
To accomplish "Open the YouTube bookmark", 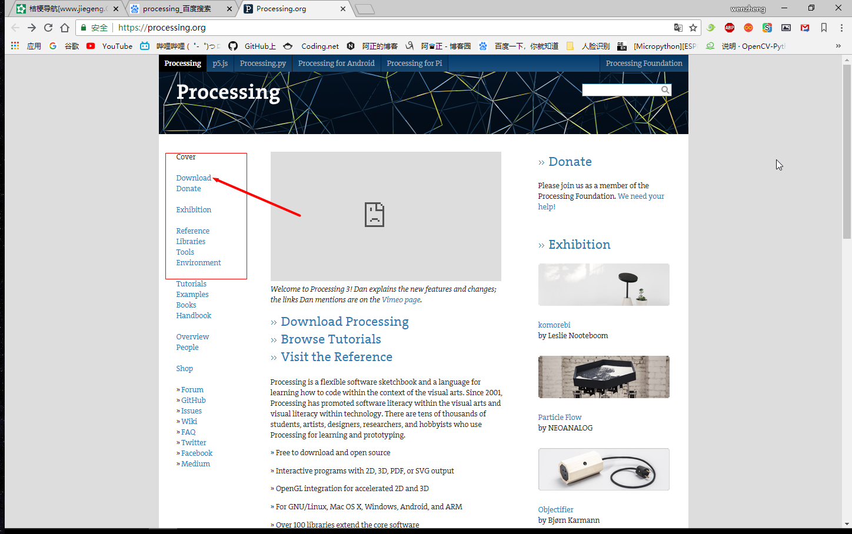I will [109, 46].
